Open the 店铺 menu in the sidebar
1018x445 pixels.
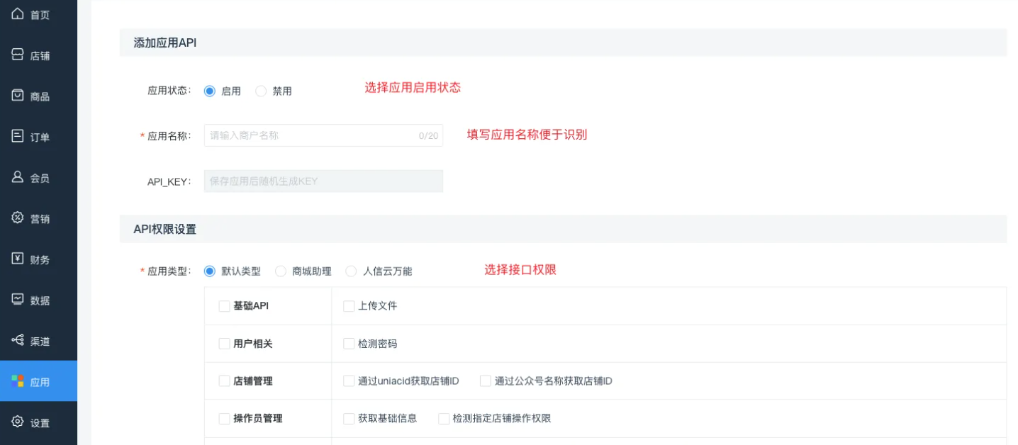[17, 55]
